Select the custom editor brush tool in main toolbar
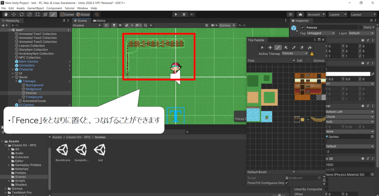Image resolution: width=379 pixels, height=196 pixels. (53, 14)
